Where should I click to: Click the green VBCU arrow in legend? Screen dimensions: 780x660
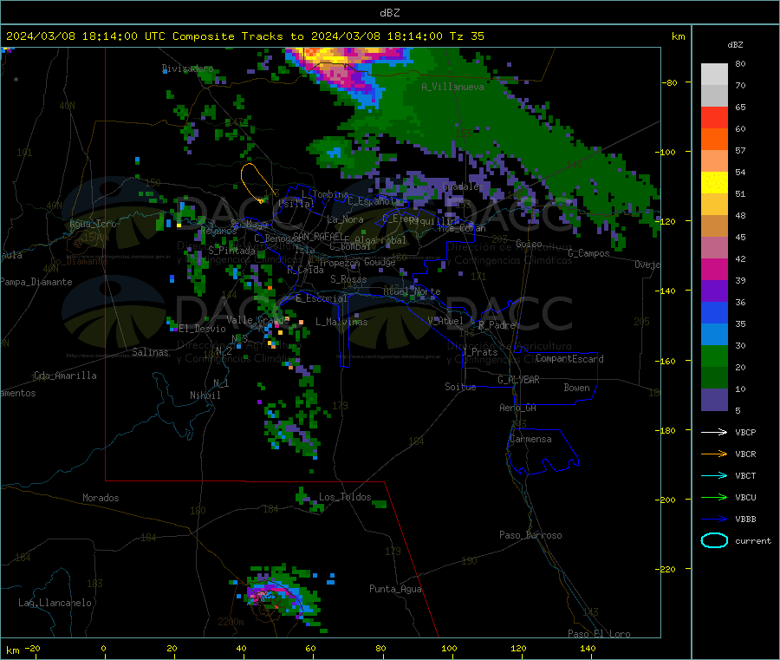coord(714,497)
